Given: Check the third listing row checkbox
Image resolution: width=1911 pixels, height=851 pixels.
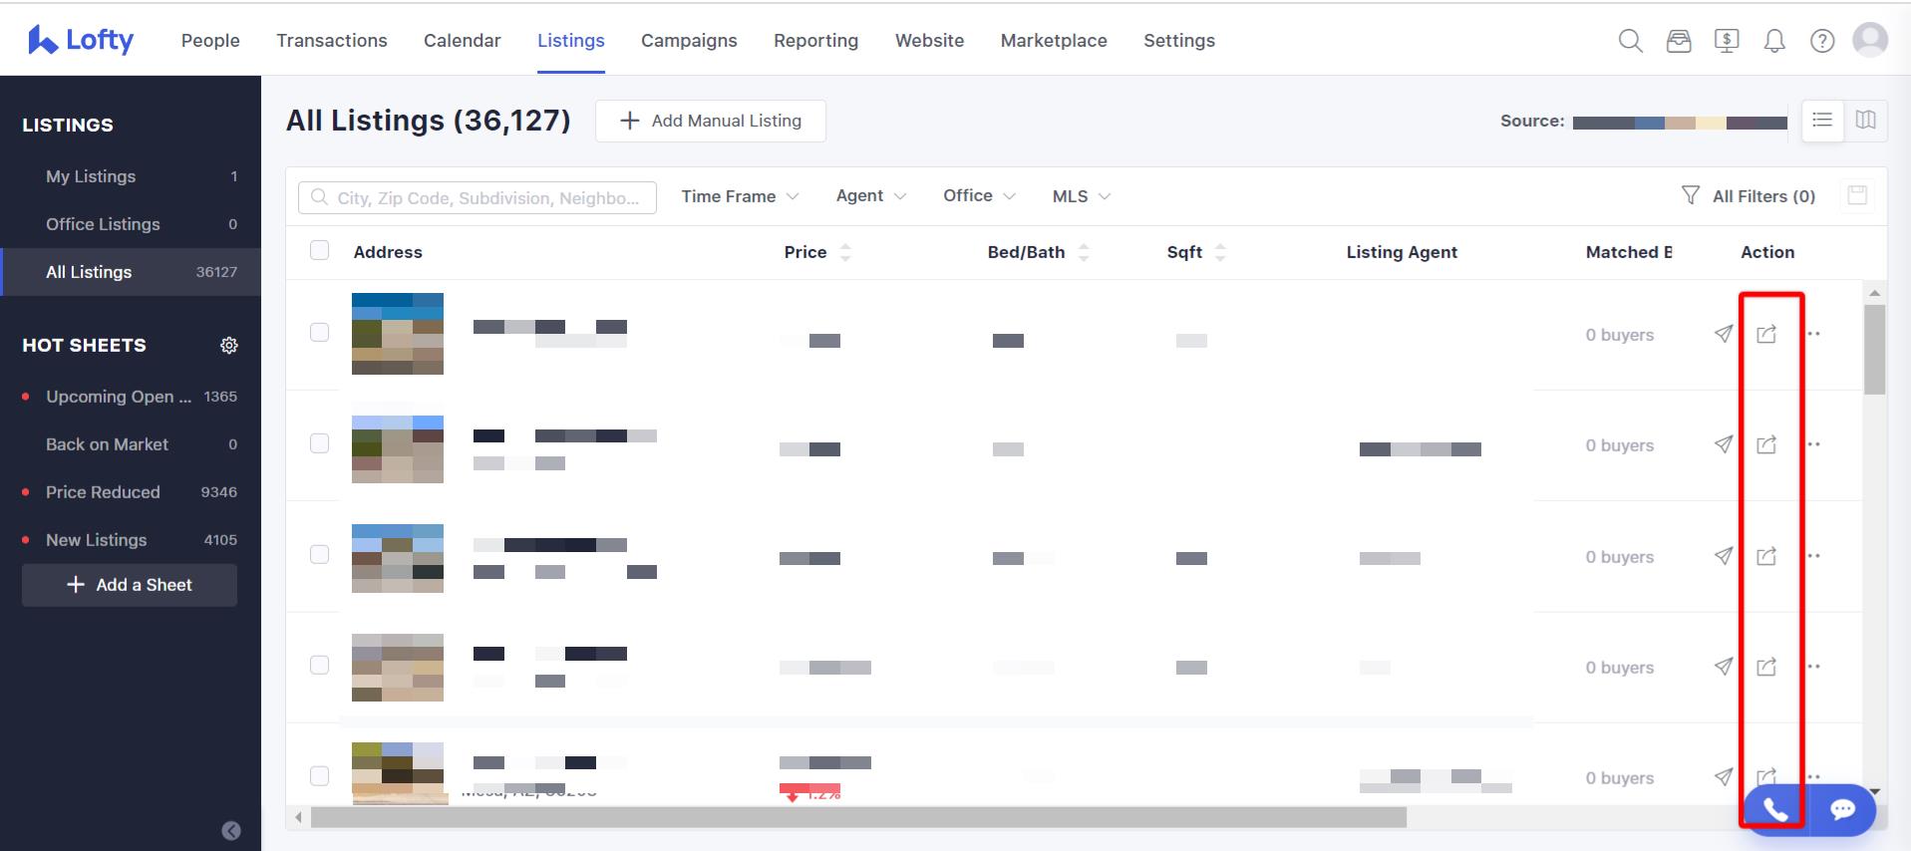Looking at the screenshot, I should point(319,555).
